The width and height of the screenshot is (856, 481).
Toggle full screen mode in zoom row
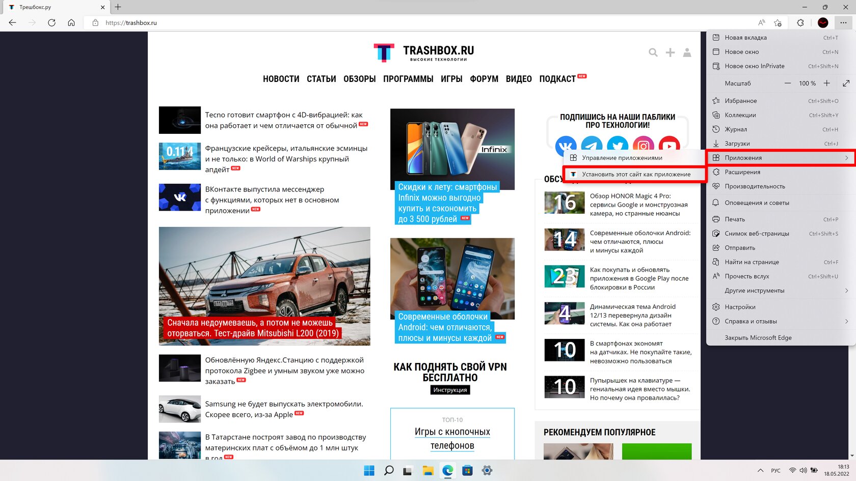[x=846, y=83]
